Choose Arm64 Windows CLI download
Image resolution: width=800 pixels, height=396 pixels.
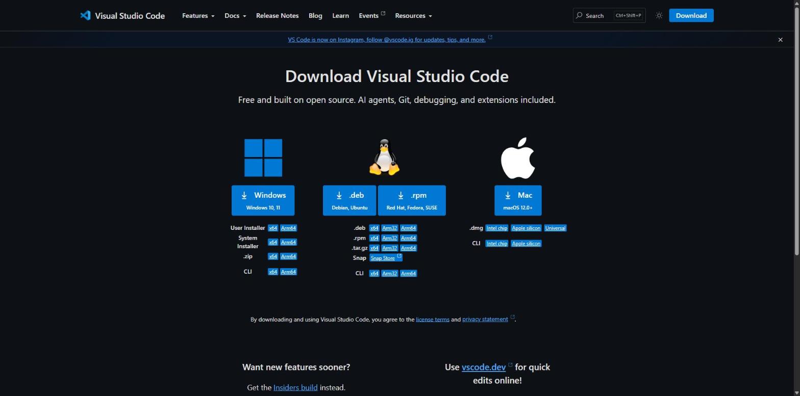[x=288, y=272]
